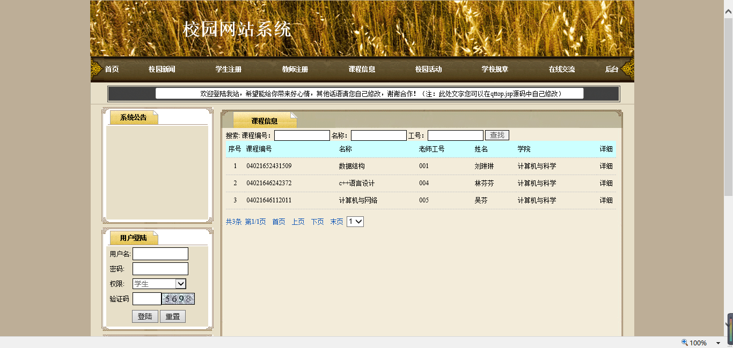Click teacher ID 001
733x348 pixels.
[x=424, y=167]
